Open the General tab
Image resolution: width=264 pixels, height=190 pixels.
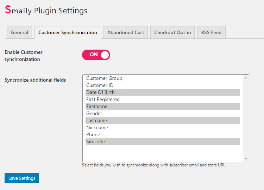(19, 32)
